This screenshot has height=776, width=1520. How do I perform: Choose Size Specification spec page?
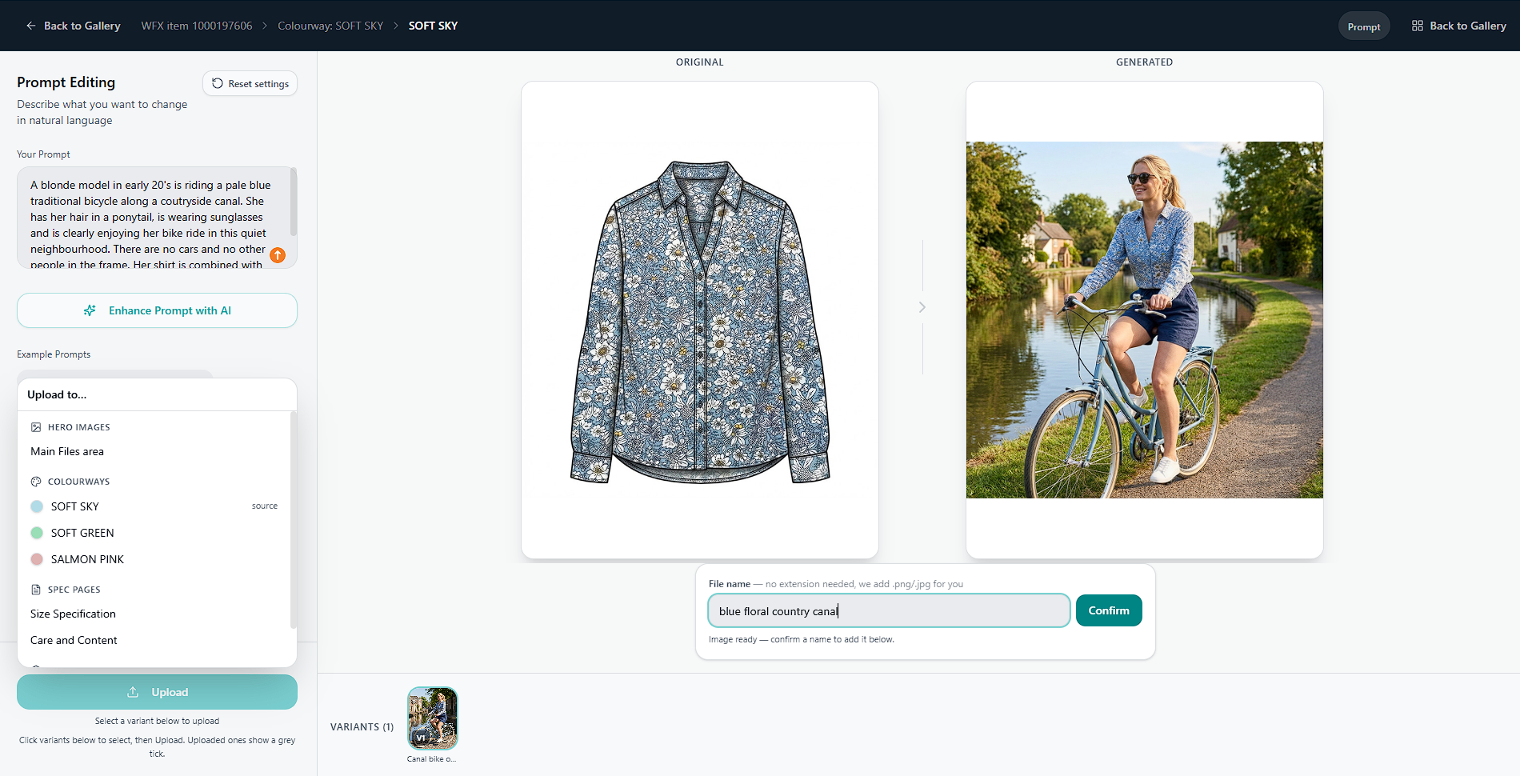point(154,614)
